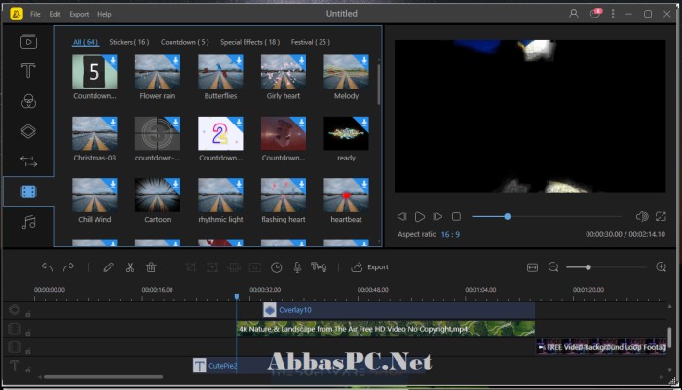Image resolution: width=682 pixels, height=390 pixels.
Task: Click the preview progress slider handle
Action: [x=508, y=216]
